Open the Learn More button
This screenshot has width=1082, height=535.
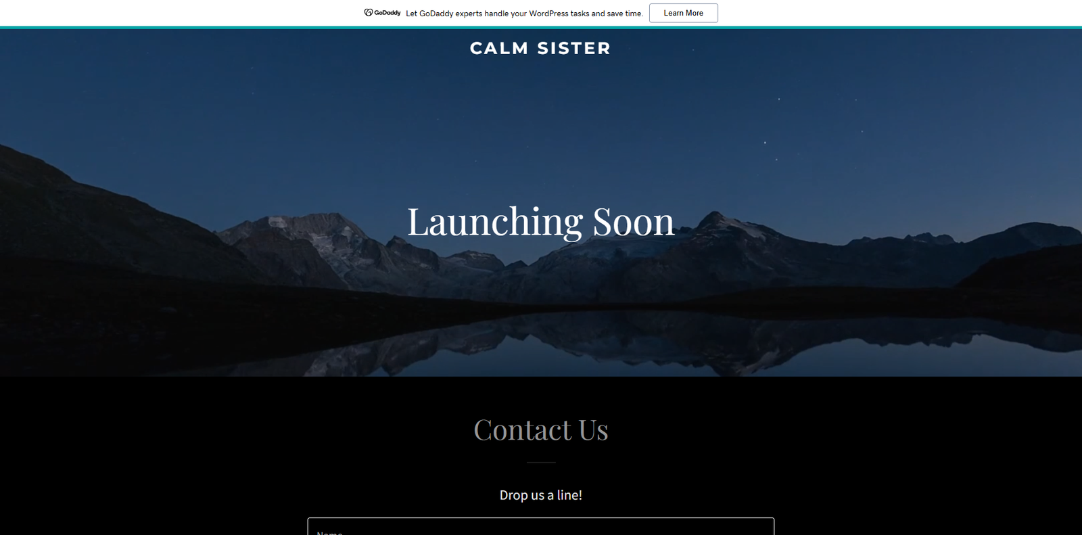(x=683, y=13)
